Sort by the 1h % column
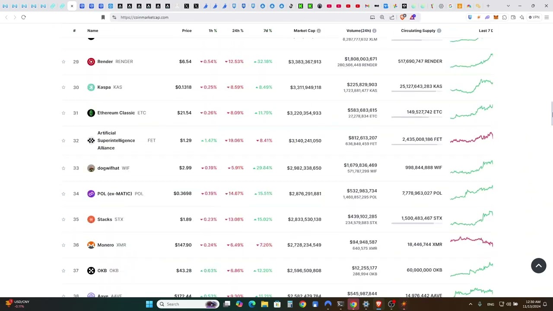553x311 pixels. [213, 31]
